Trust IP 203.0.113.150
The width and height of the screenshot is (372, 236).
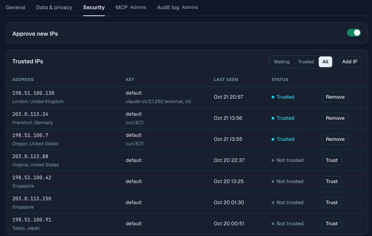coord(332,202)
